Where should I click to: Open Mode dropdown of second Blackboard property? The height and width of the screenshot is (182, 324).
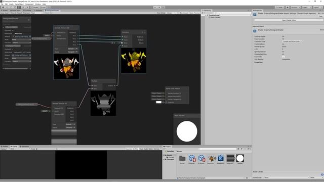tap(21, 59)
